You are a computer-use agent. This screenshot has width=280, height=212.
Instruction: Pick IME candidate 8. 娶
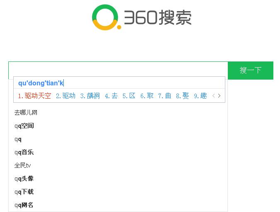[183, 96]
